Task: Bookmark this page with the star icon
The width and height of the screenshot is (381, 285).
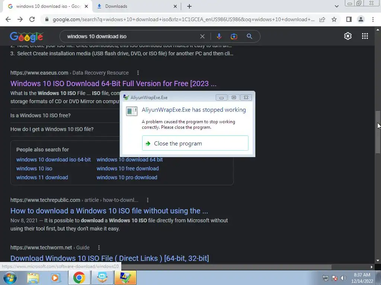Action: pos(334,19)
